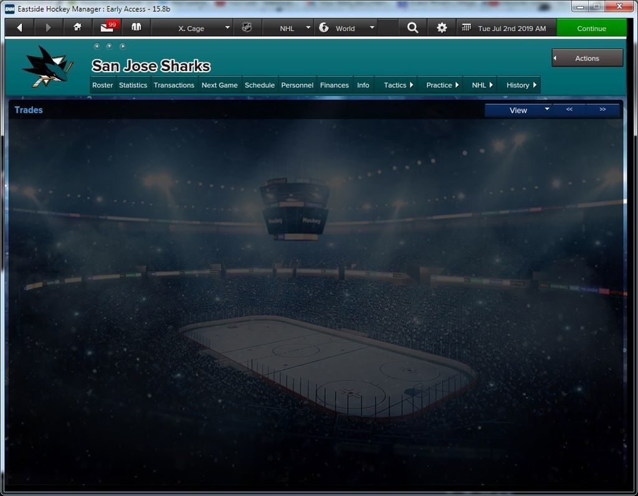Open the bookmarks book icon
The image size is (638, 496).
coord(136,27)
